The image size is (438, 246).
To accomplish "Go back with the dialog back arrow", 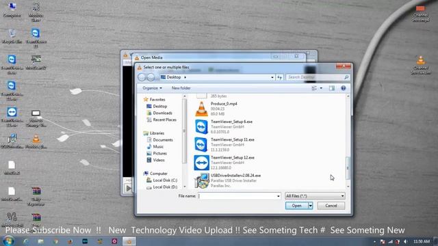I will pyautogui.click(x=142, y=77).
